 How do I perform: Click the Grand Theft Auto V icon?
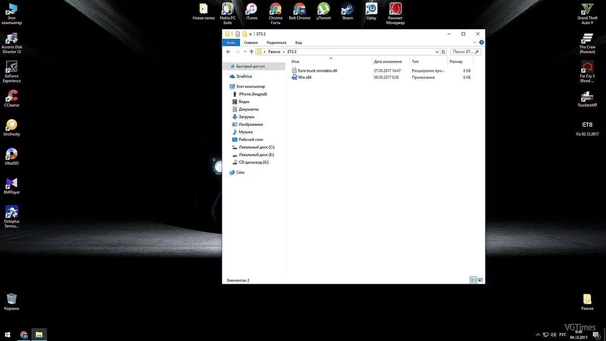click(x=587, y=10)
